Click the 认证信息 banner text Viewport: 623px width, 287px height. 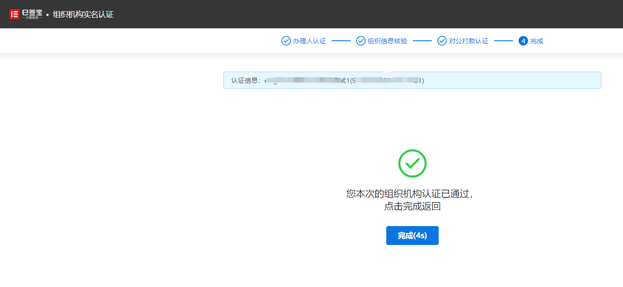[x=328, y=80]
